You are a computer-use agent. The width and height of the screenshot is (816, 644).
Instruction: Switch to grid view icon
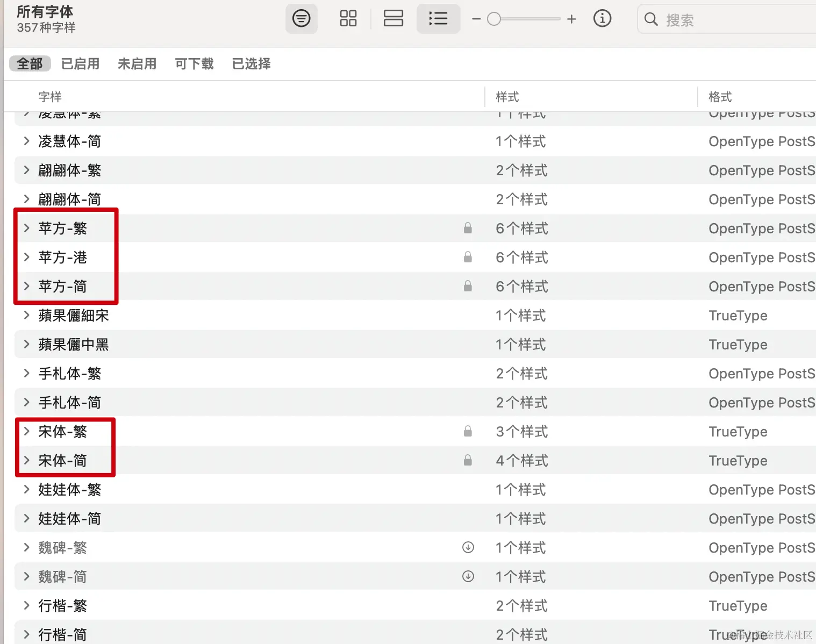[348, 19]
